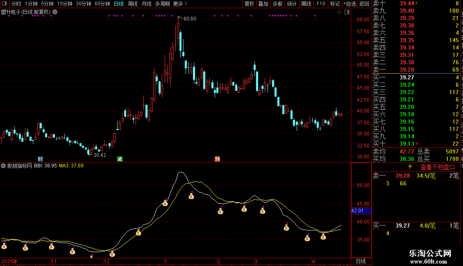Open dropdown beside 盟升电子 chart title
Screen dimensions: 463x266
pos(55,12)
